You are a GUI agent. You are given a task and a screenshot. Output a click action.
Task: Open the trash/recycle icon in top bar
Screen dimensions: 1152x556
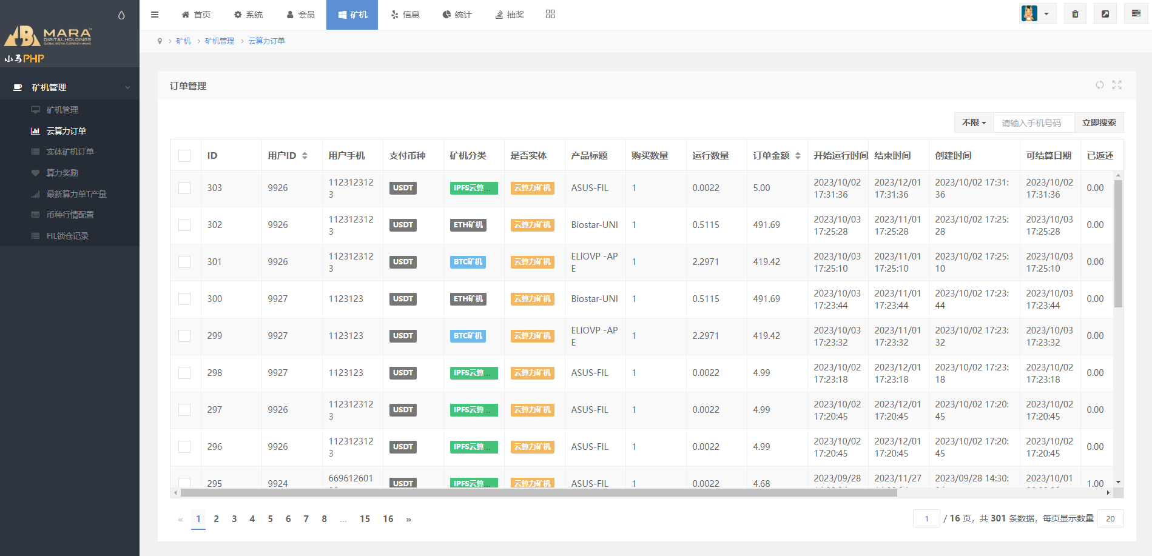[x=1075, y=13]
